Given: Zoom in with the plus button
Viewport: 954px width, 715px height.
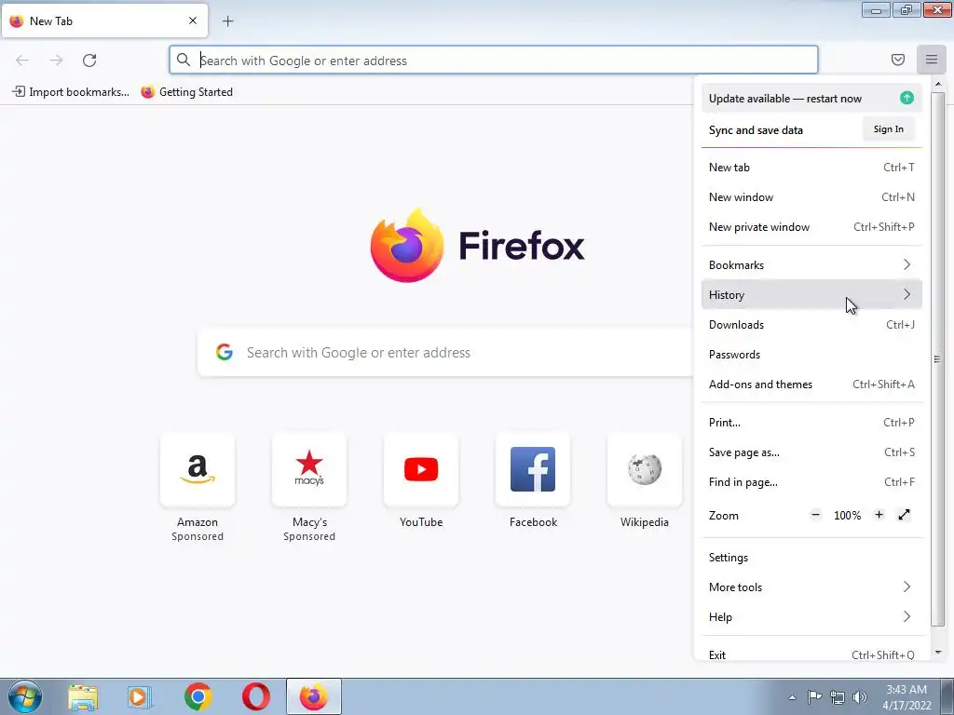Looking at the screenshot, I should tap(879, 515).
